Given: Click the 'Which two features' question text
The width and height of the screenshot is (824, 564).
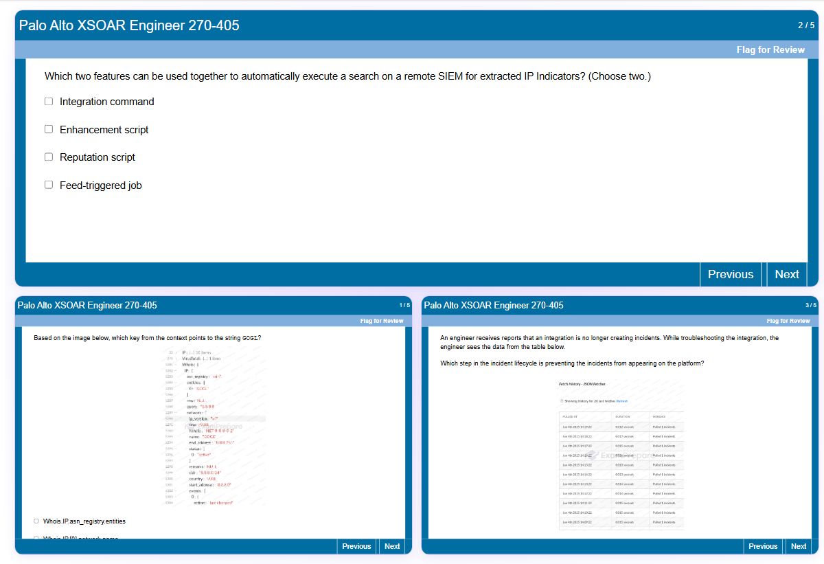Looking at the screenshot, I should (x=347, y=76).
